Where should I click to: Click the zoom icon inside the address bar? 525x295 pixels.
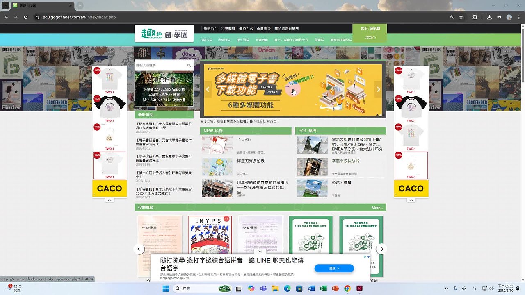click(x=452, y=17)
